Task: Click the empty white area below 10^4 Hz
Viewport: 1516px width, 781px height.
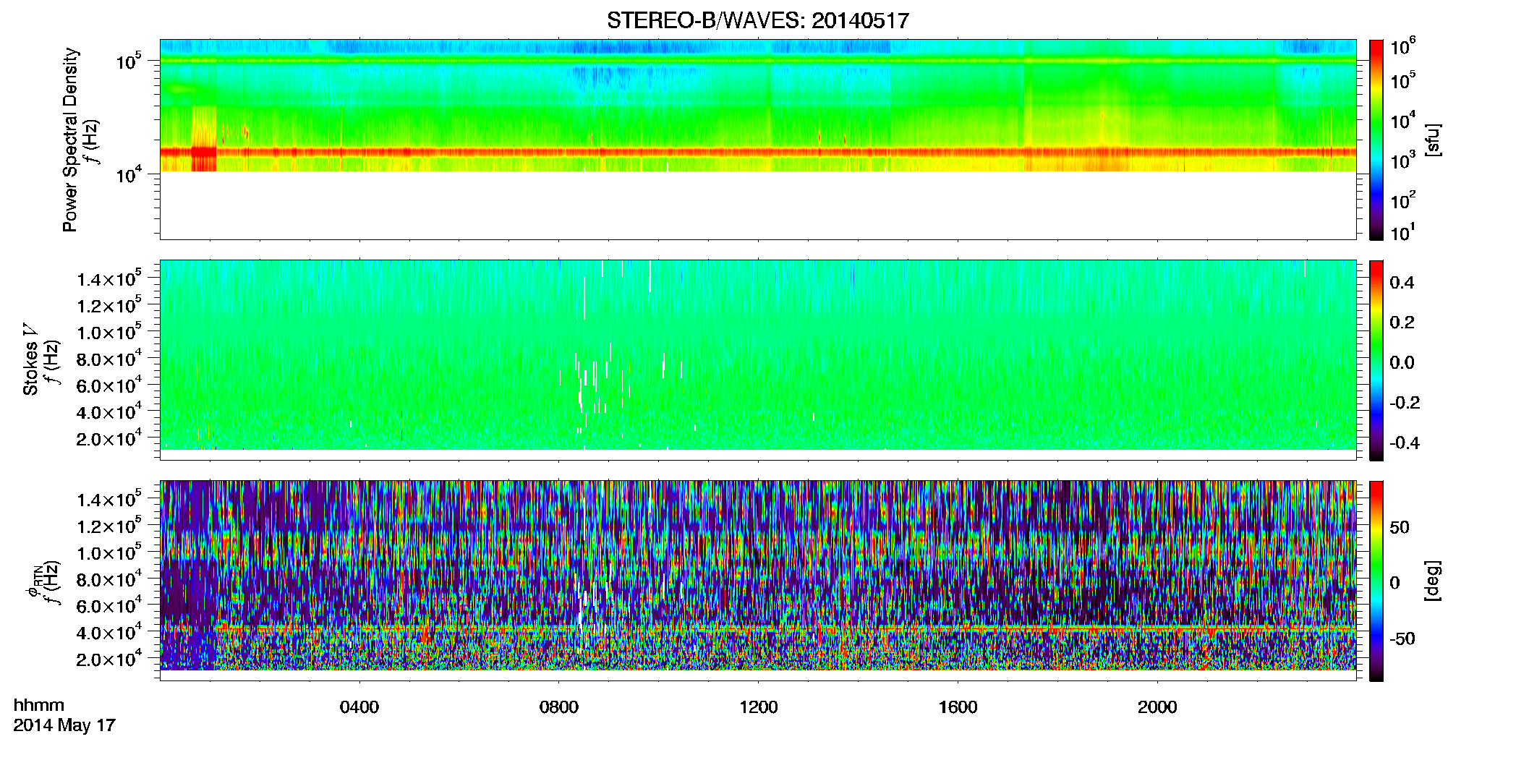Action: [x=757, y=205]
